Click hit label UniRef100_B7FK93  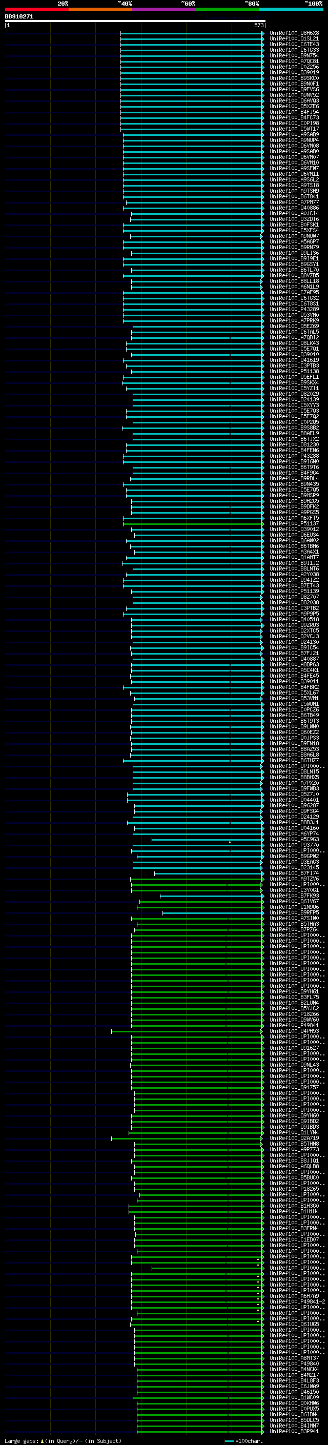pos(294,896)
